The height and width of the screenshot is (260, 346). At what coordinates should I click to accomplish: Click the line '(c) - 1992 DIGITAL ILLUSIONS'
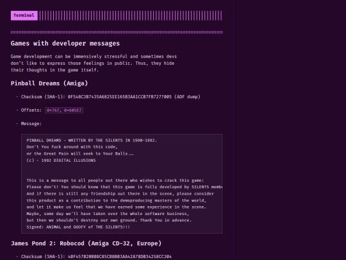(61, 160)
